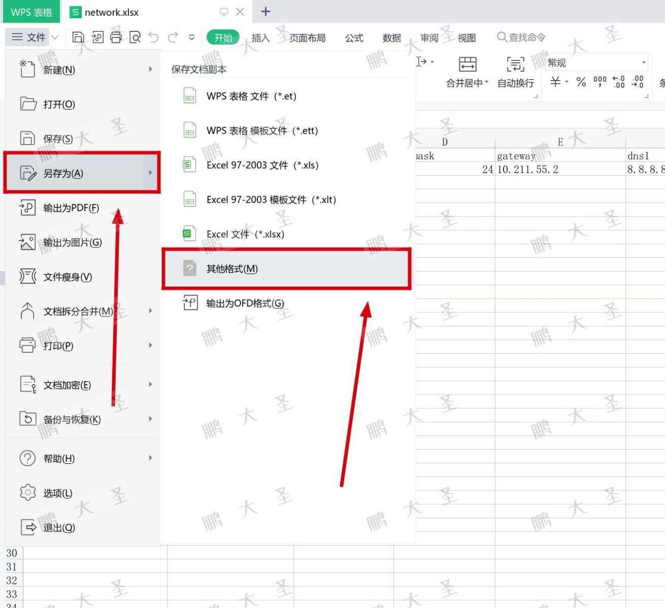Select row 31 header
665x608 pixels.
coord(12,567)
